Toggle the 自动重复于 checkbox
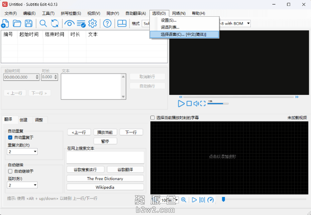311x215 pixels. (10, 137)
